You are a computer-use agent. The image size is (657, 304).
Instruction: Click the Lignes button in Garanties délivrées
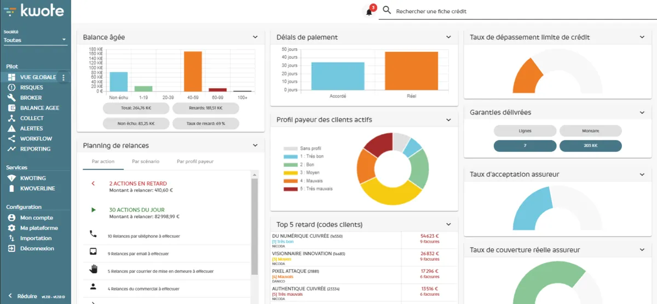pos(525,131)
